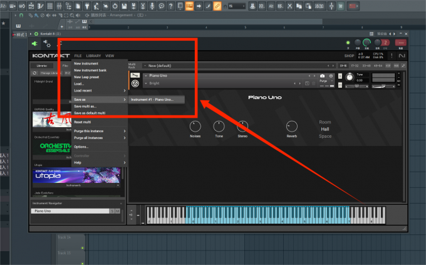Image resolution: width=426 pixels, height=265 pixels.
Task: Click the plugin wrapper speaker icon
Action: click(34, 43)
